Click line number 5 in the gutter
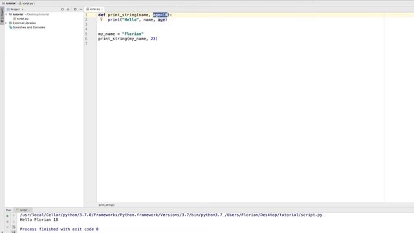This screenshot has width=414, height=233. 86,34
